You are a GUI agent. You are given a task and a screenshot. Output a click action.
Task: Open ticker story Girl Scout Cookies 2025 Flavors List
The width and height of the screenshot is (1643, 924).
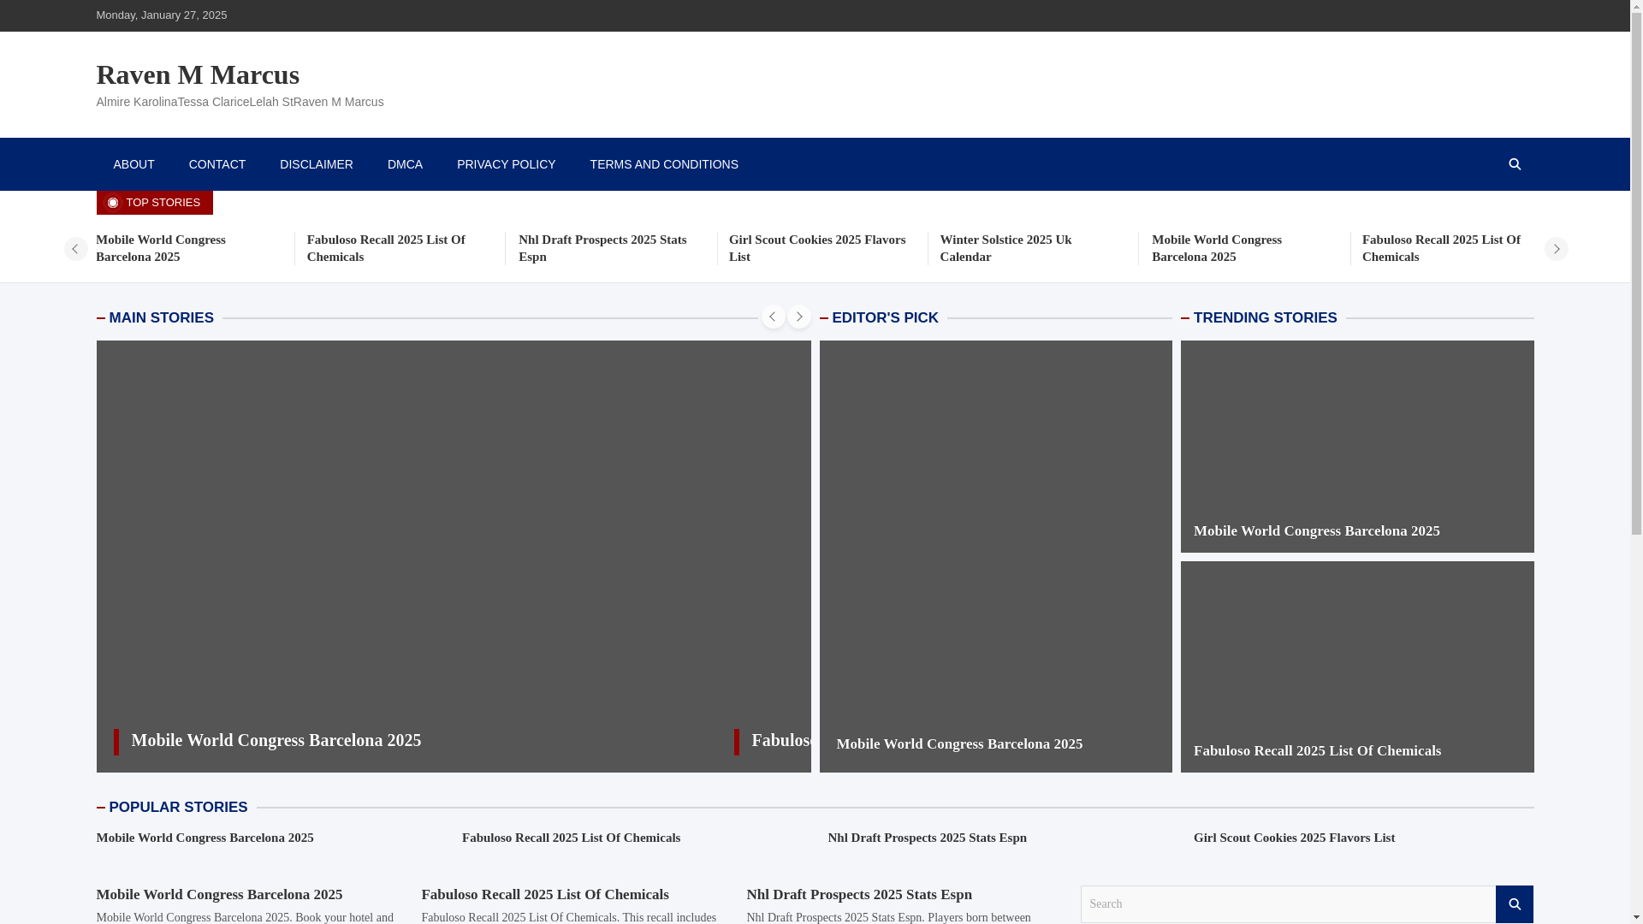[817, 248]
